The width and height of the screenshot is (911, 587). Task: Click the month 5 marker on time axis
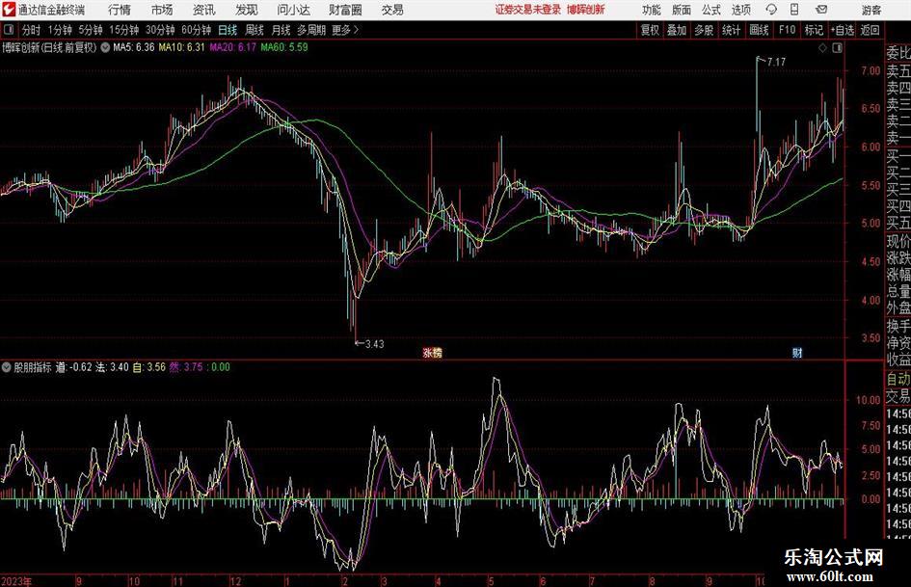[x=491, y=581]
